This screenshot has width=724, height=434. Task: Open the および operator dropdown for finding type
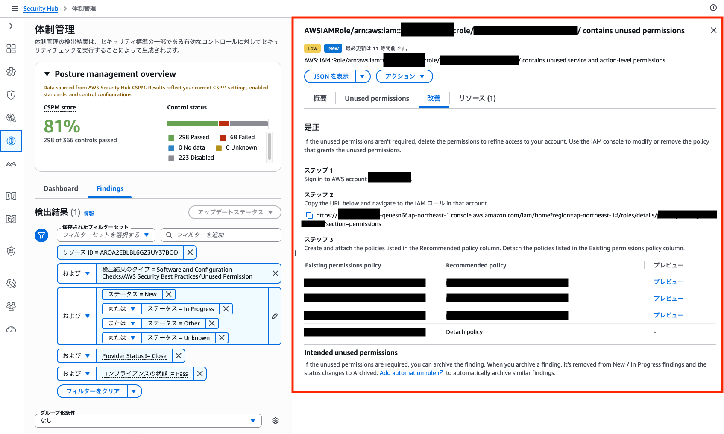click(77, 273)
